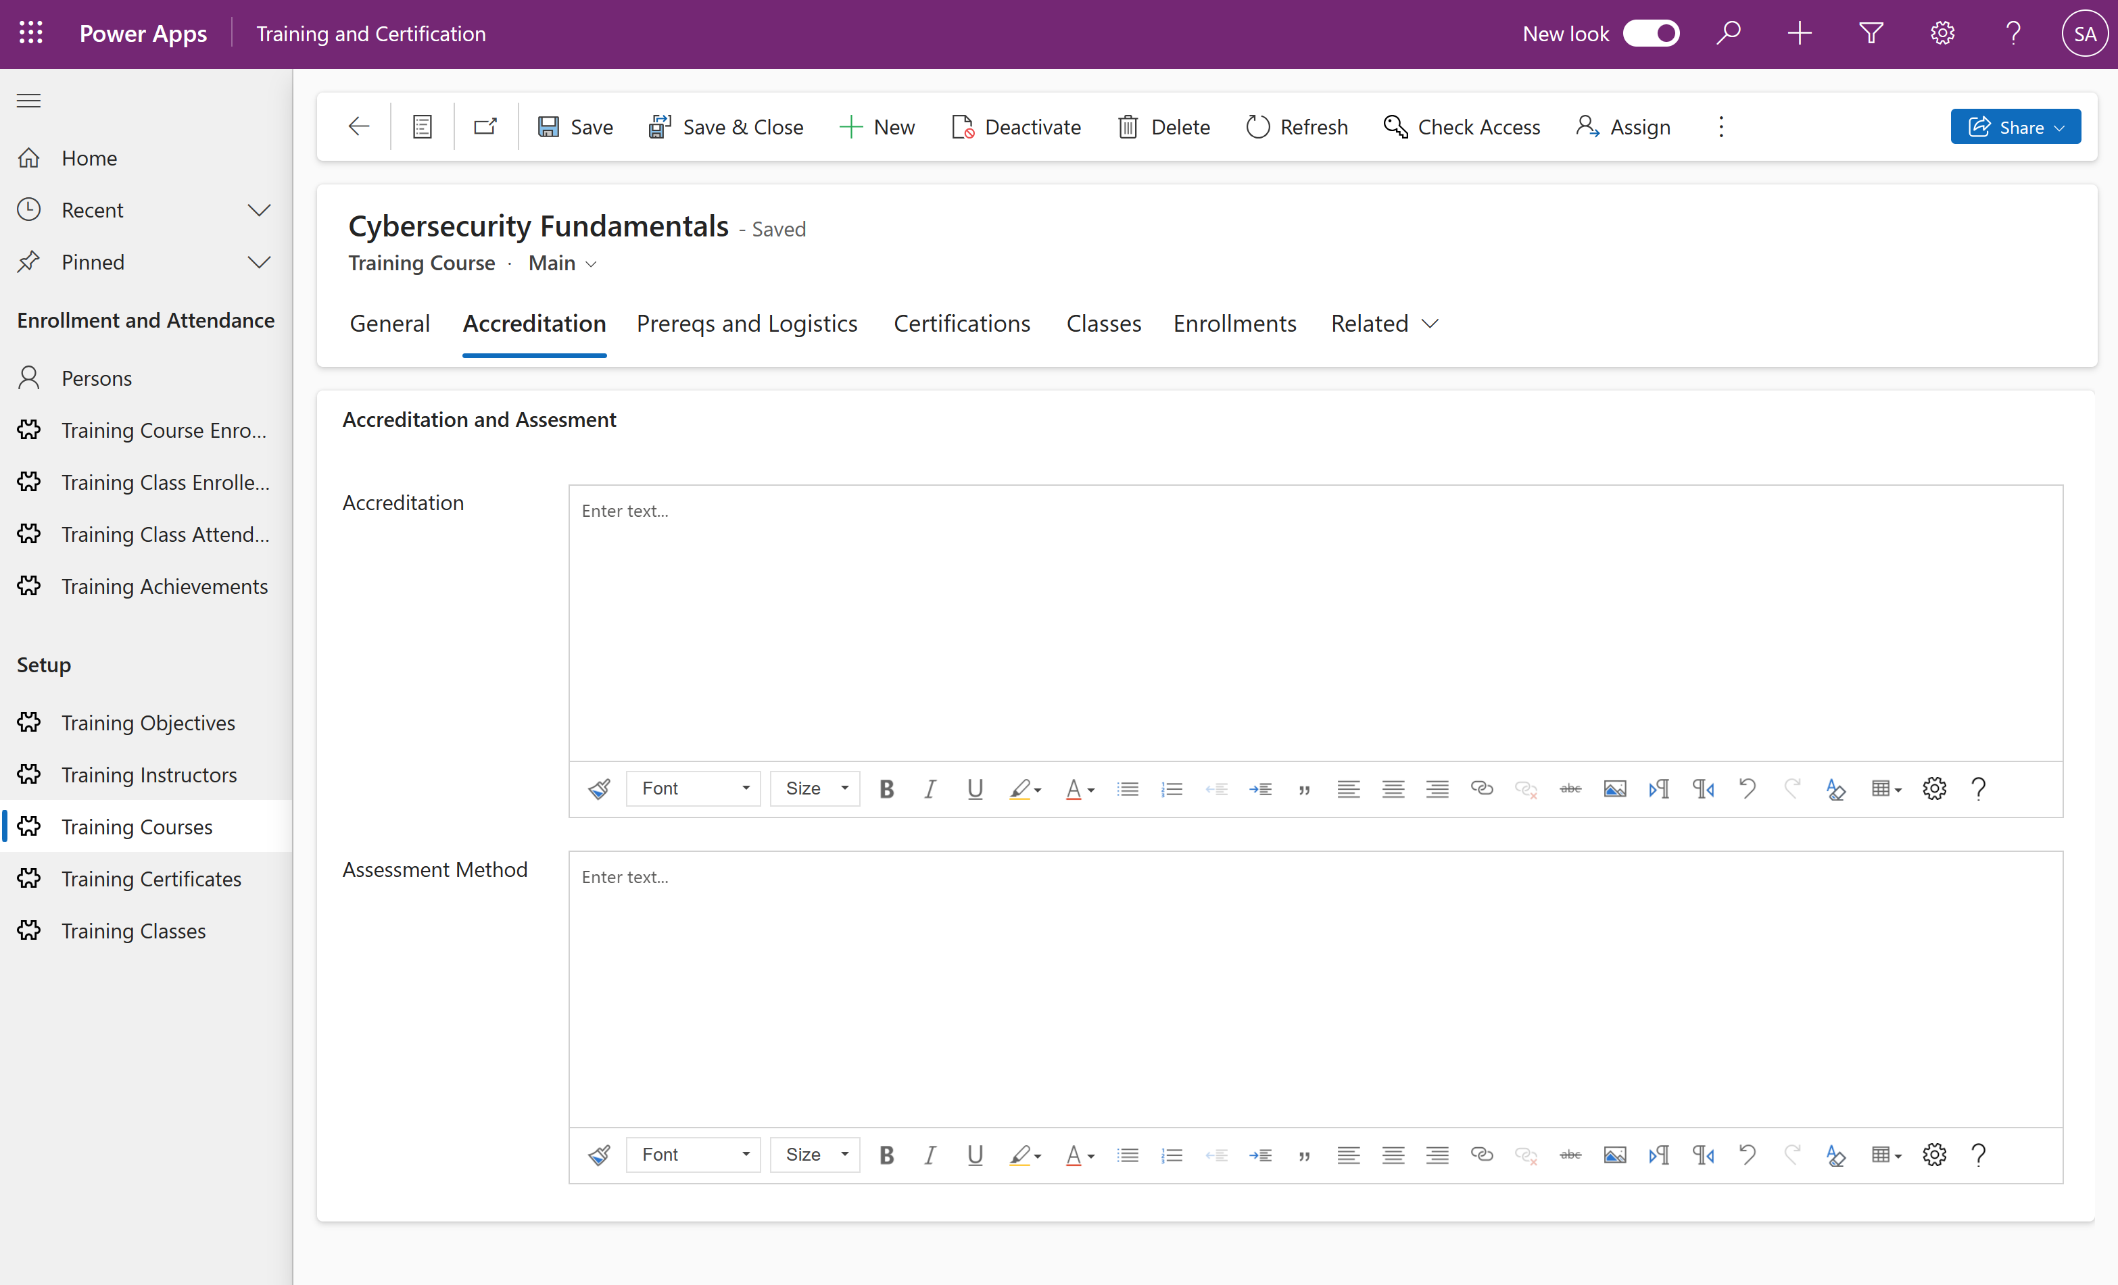Refresh the record

[1296, 127]
